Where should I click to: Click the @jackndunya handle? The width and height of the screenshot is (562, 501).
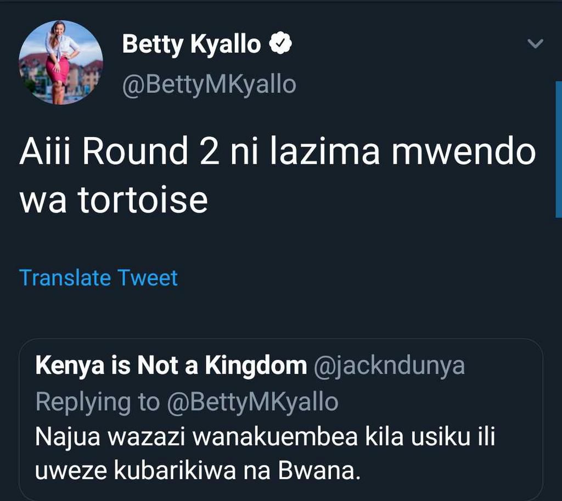pos(389,366)
